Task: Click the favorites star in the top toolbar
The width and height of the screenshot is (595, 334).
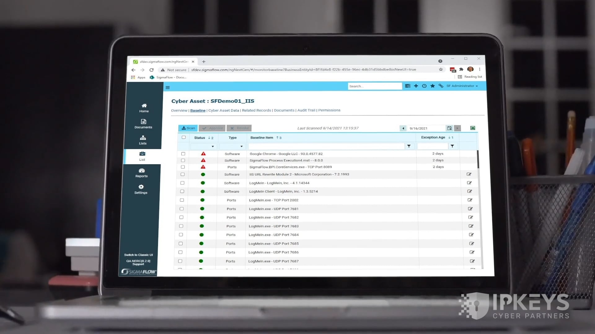Action: pyautogui.click(x=433, y=86)
